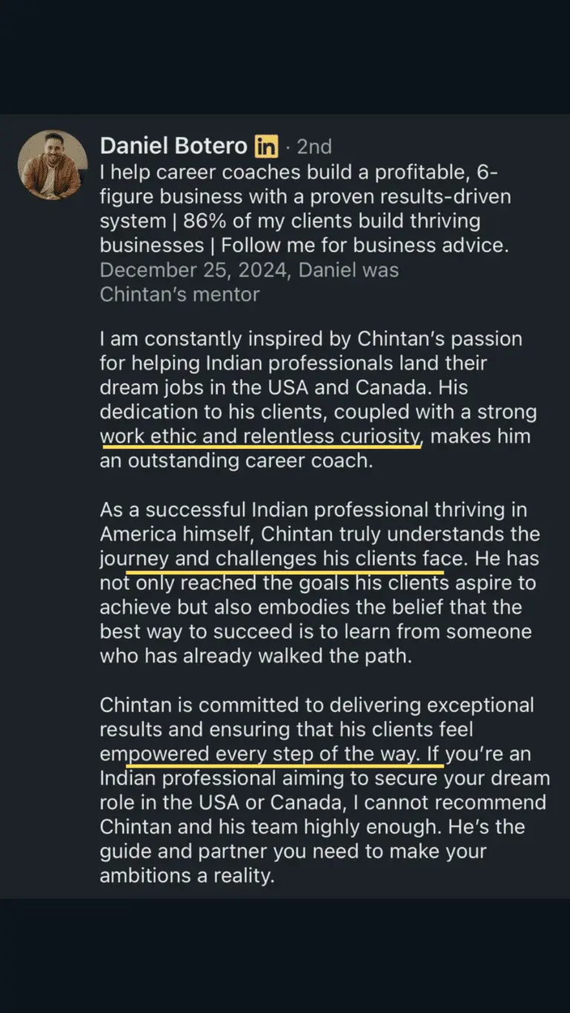Open Daniel Botero's profile photo
570x1013 pixels.
[x=53, y=165]
